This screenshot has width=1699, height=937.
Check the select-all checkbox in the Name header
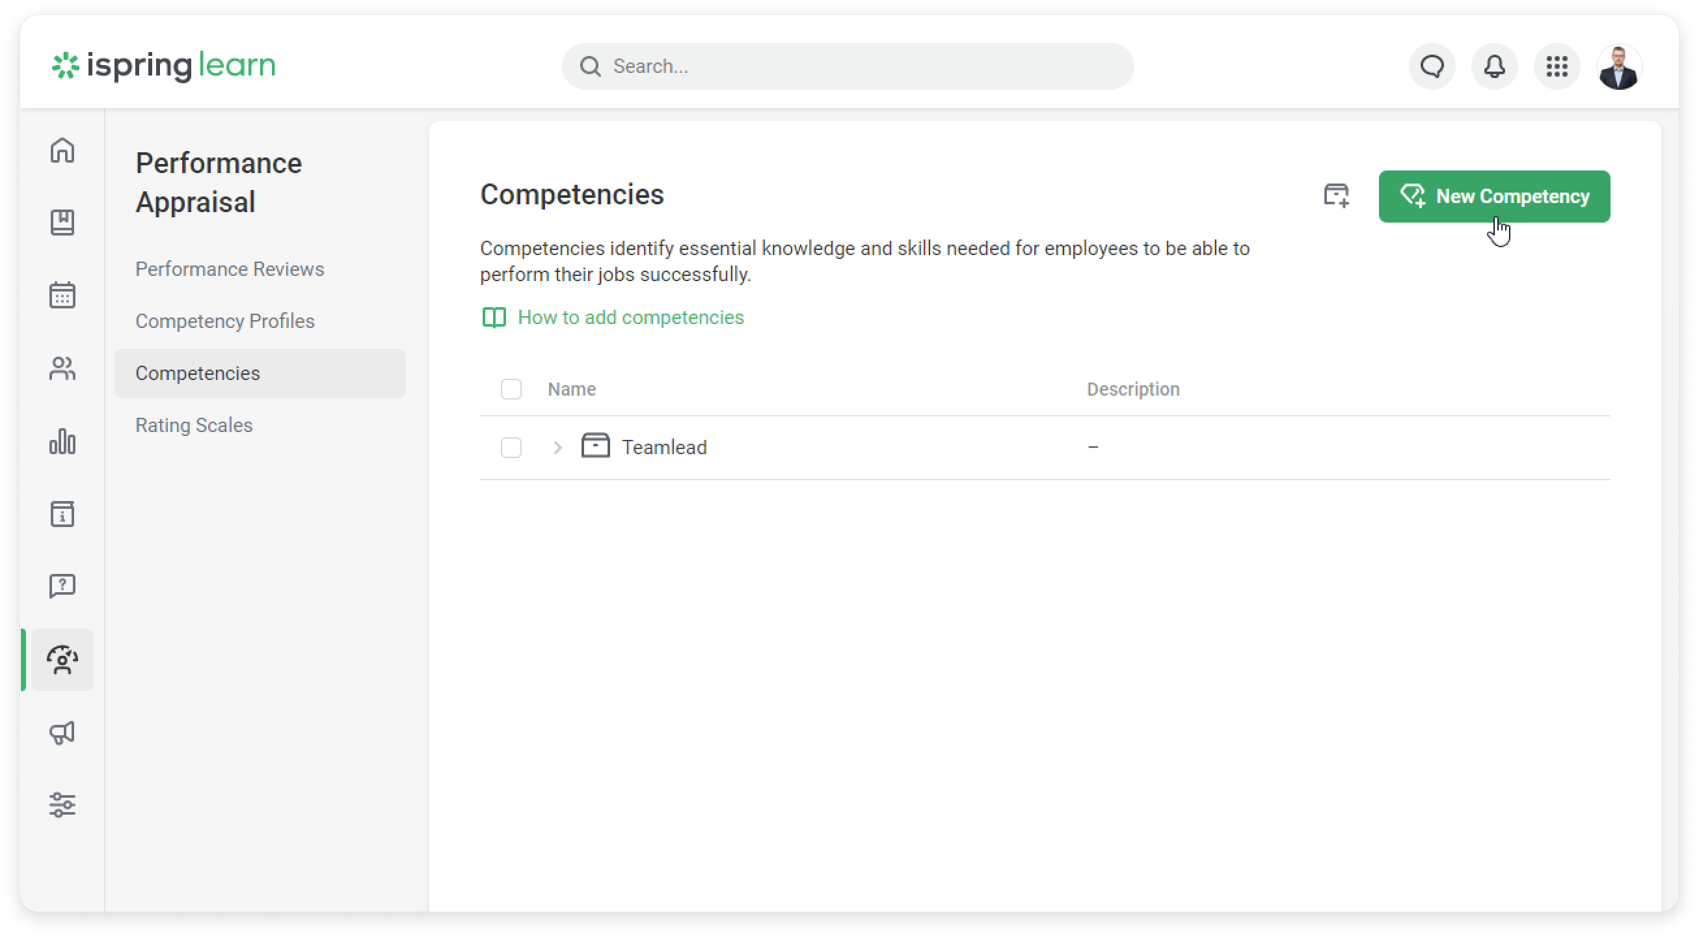[x=512, y=389]
